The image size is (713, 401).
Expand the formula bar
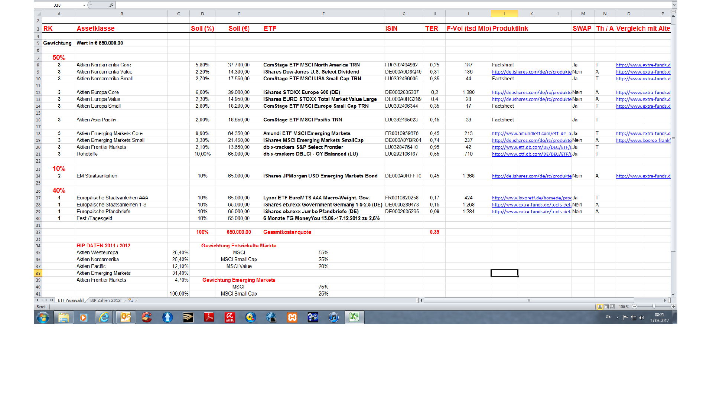tap(674, 5)
